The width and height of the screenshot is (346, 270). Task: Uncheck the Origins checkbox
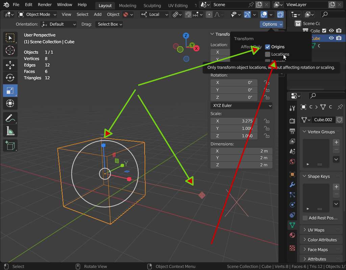tap(268, 47)
